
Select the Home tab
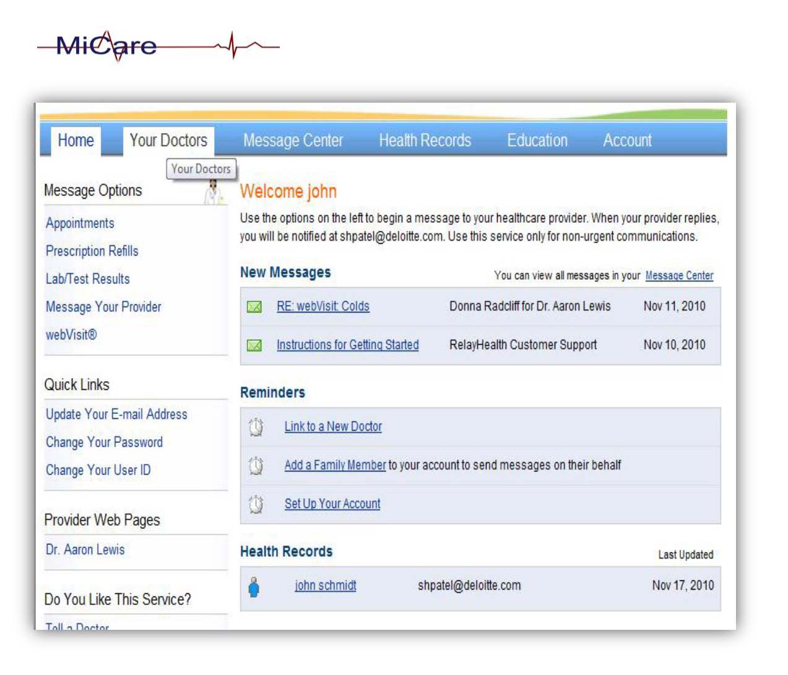coord(76,140)
